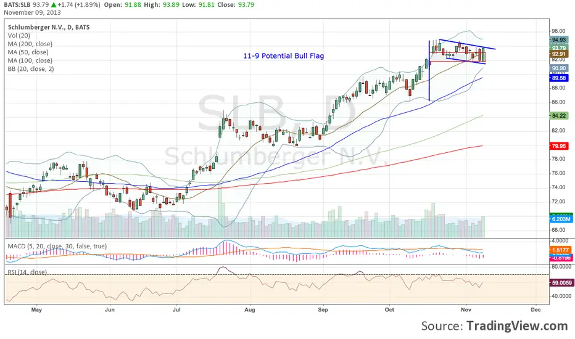Click the Low: 91.81 value in header

click(x=199, y=5)
